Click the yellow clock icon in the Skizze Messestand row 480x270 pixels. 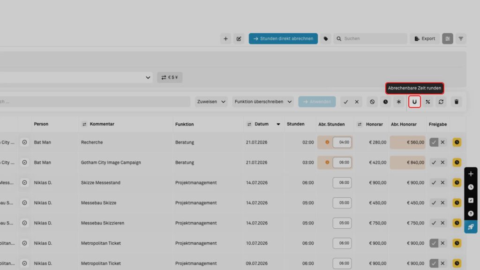point(457,182)
